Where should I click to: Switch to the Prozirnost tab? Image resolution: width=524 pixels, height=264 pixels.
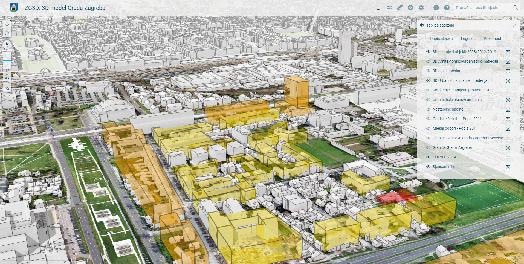(492, 39)
